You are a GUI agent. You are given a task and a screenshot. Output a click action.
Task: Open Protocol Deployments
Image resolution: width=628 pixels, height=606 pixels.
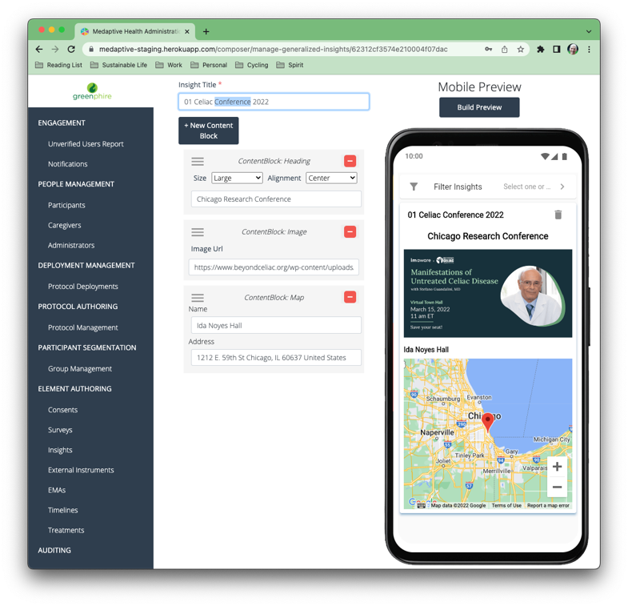(83, 287)
